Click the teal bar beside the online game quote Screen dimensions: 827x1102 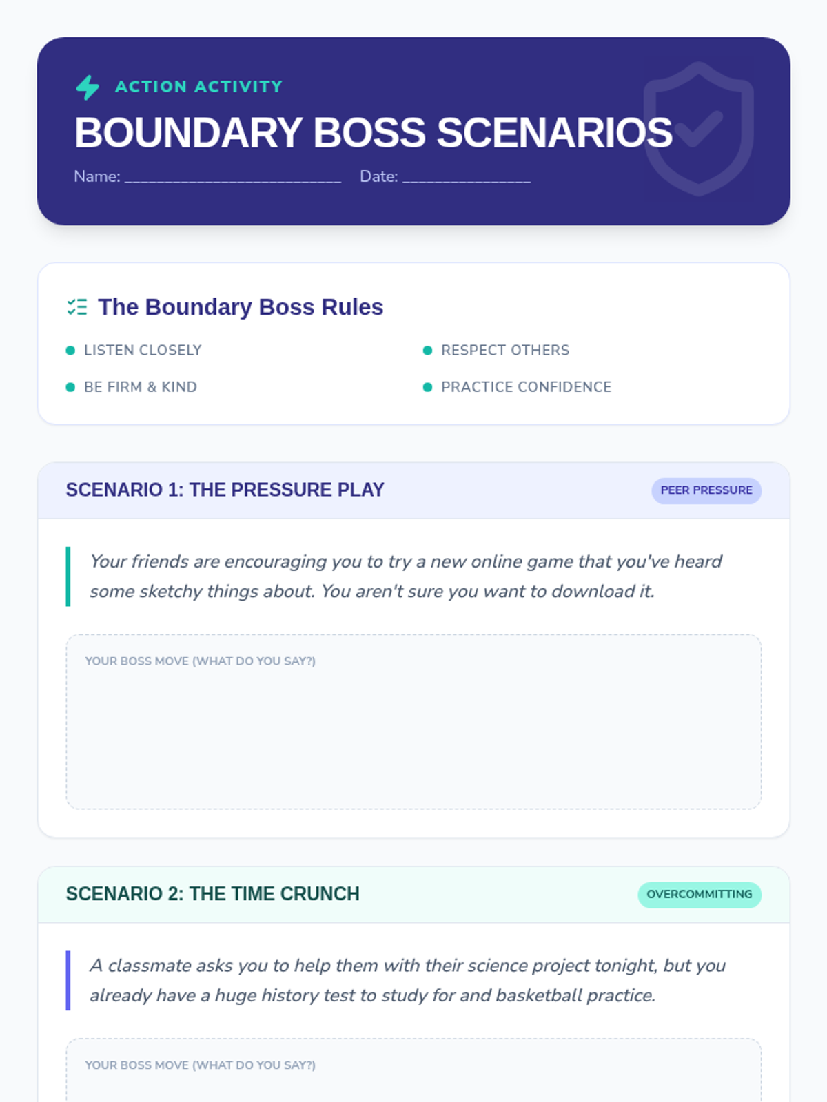pos(68,576)
